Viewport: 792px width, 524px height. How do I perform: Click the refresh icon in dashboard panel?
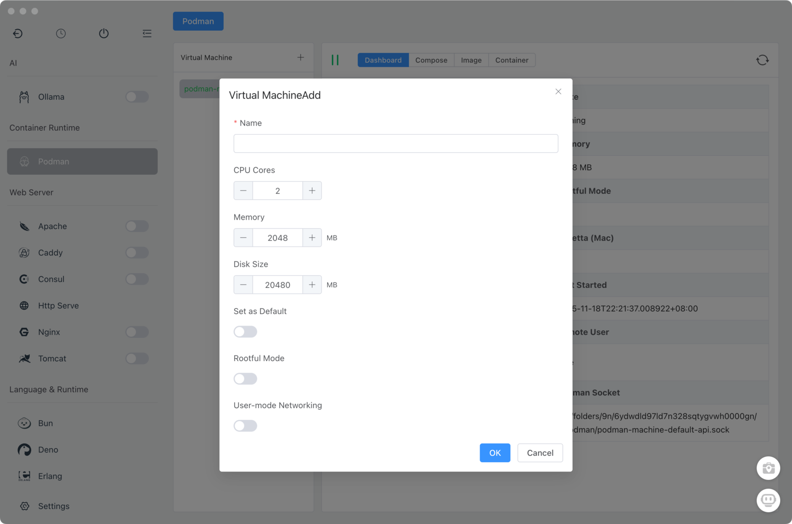(762, 60)
